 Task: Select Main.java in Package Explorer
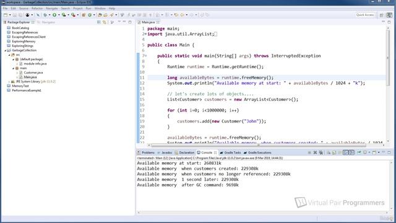tap(30, 77)
